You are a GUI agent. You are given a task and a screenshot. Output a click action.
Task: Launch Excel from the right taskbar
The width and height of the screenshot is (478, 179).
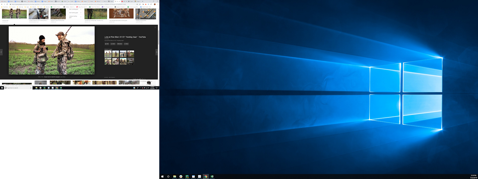[212, 177]
